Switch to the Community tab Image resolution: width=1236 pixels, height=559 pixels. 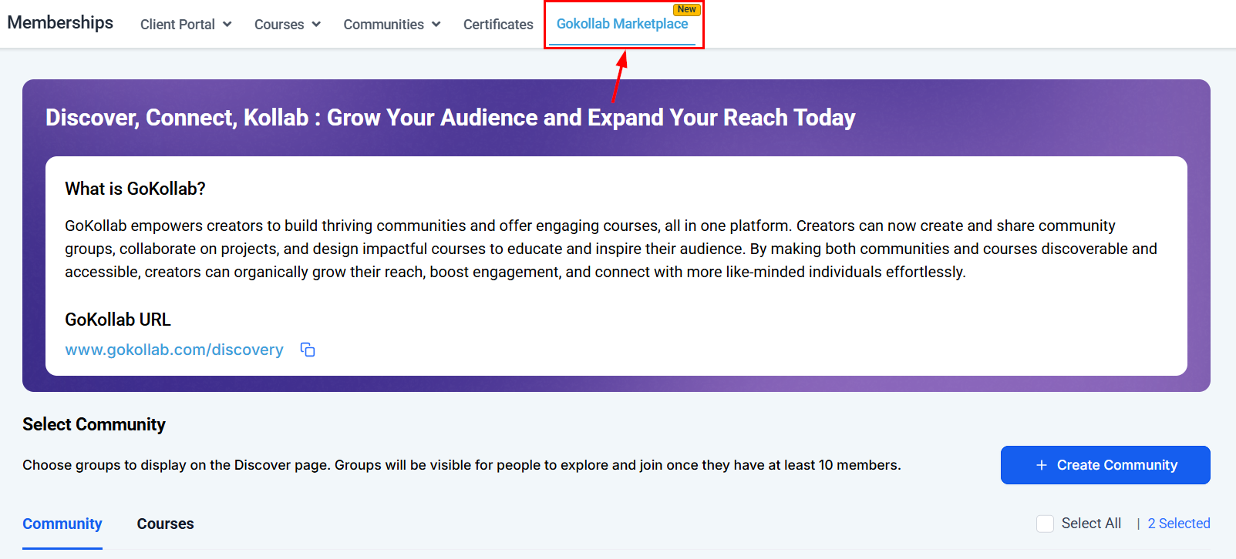pyautogui.click(x=62, y=524)
